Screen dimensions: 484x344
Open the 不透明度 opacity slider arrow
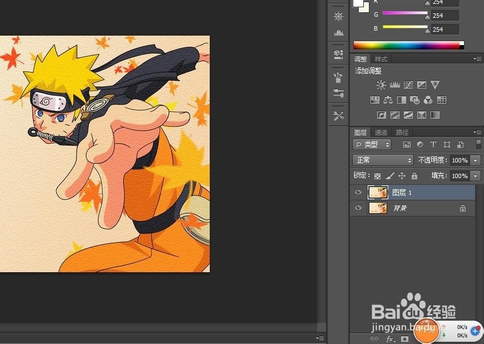(x=475, y=160)
